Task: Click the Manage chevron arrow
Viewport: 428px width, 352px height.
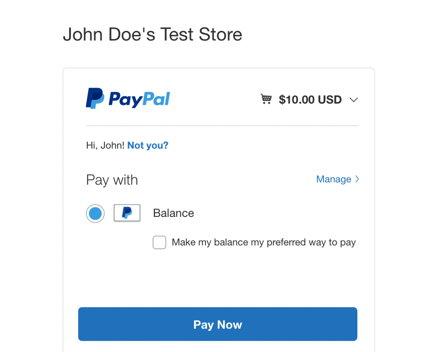Action: [x=357, y=179]
